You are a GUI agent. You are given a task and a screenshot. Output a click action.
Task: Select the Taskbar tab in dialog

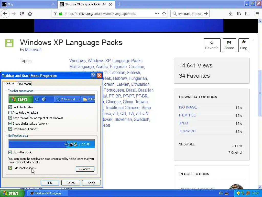click(x=9, y=83)
